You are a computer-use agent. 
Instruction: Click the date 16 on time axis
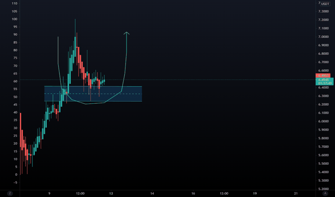pyautogui.click(x=193, y=193)
